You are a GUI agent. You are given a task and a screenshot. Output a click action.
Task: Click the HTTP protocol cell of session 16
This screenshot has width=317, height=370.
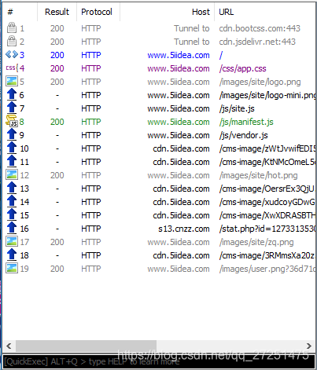tap(91, 229)
